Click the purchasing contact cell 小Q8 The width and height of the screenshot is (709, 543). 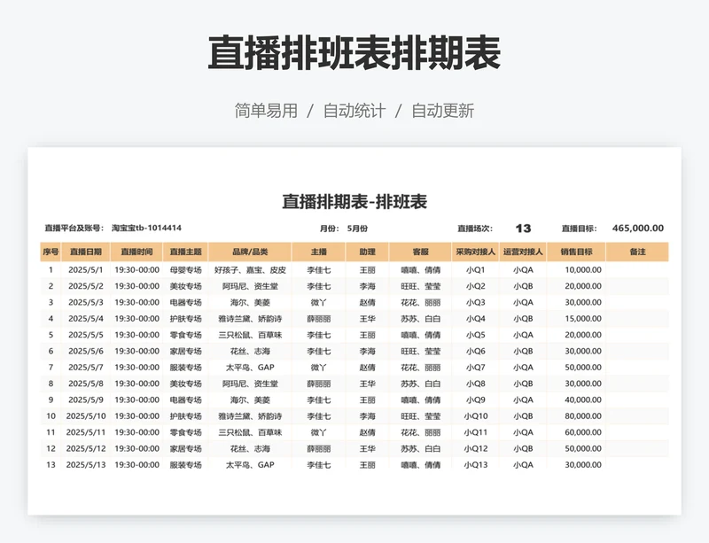[x=475, y=384]
